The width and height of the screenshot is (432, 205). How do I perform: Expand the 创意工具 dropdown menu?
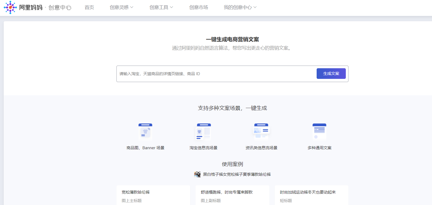(161, 7)
